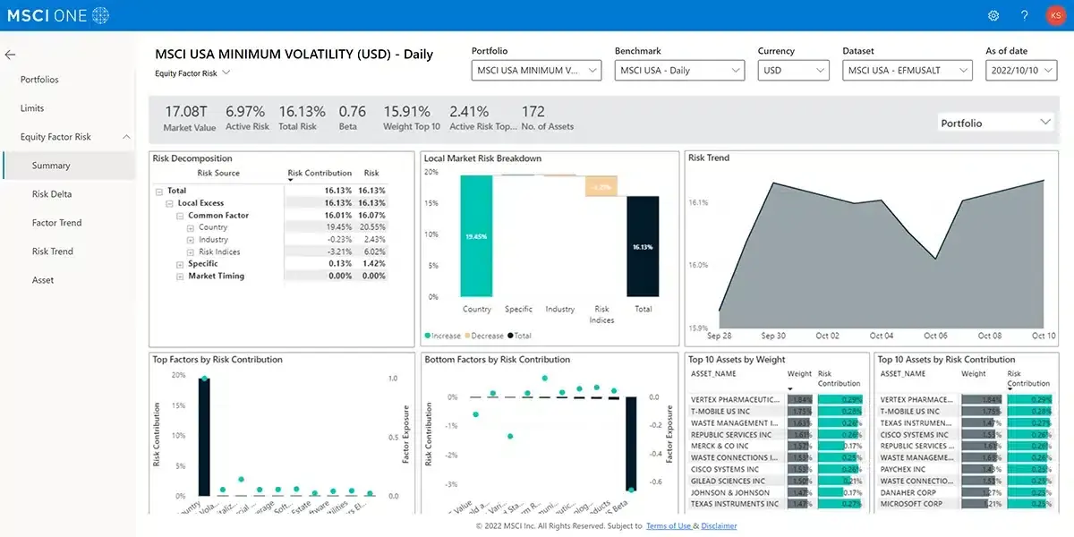The image size is (1074, 537).
Task: Open the Terms of Use link
Action: click(668, 526)
